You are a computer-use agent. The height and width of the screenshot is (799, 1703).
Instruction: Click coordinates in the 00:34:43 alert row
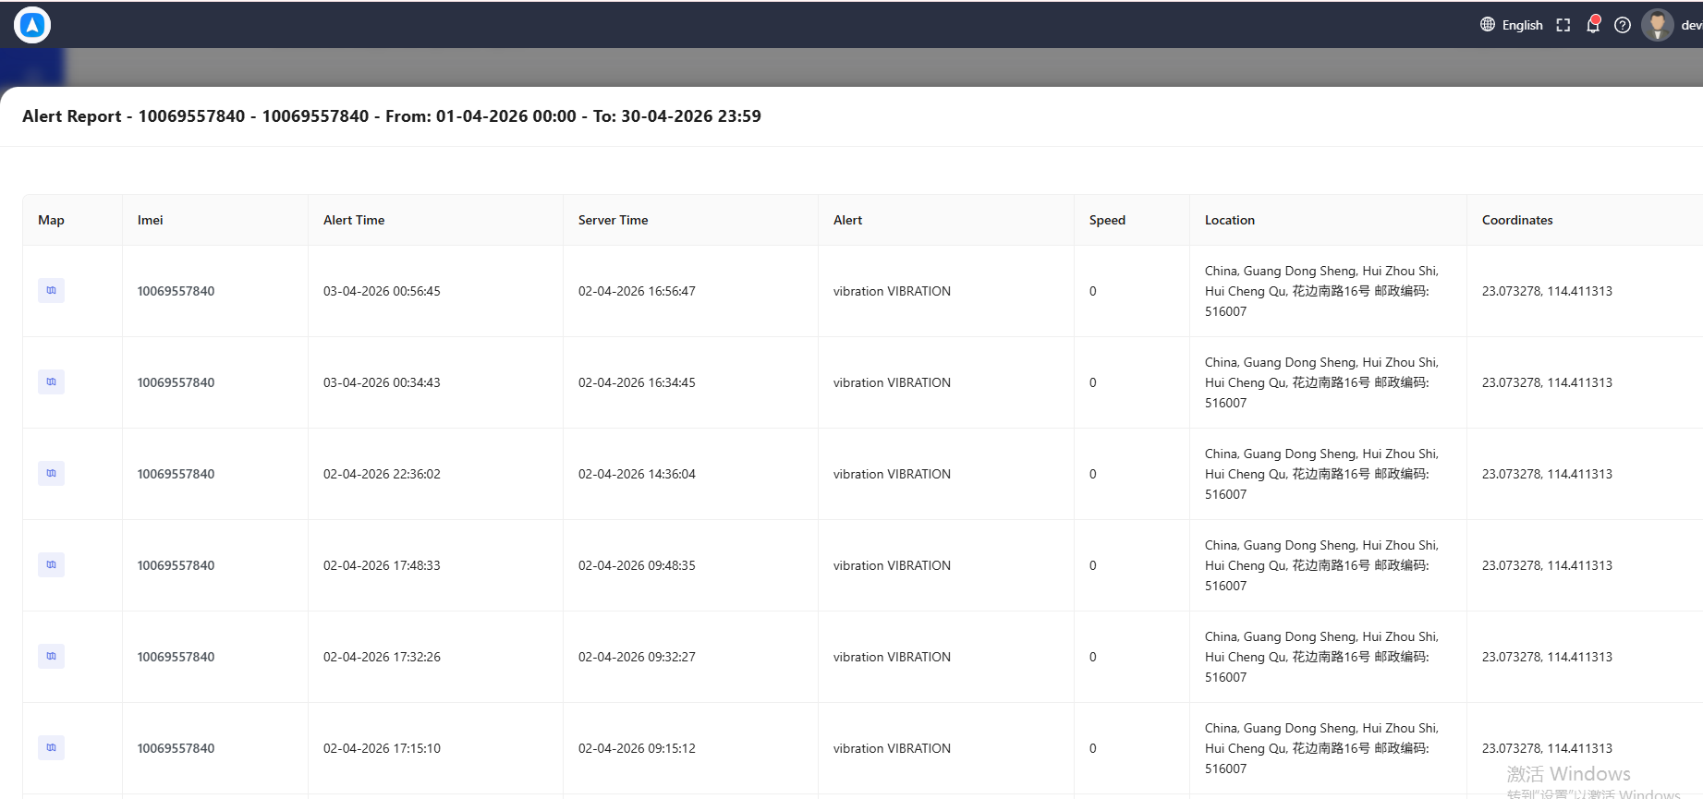point(1547,382)
